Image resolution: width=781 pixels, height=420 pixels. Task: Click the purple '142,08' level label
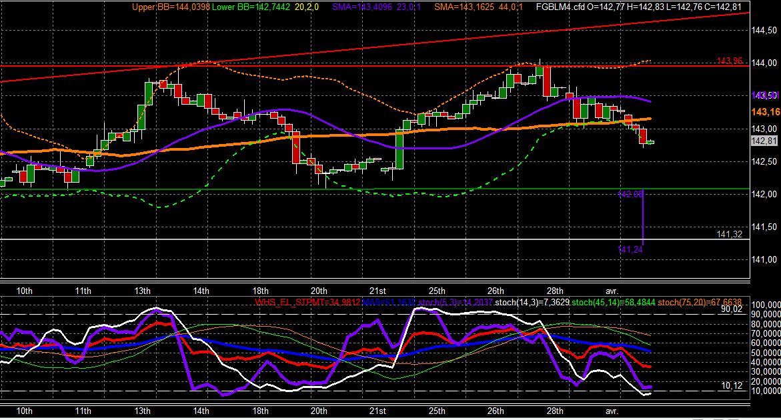click(x=630, y=194)
